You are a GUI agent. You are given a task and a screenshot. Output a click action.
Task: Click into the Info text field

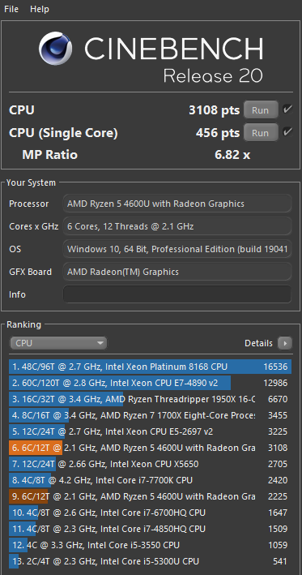[x=177, y=294]
